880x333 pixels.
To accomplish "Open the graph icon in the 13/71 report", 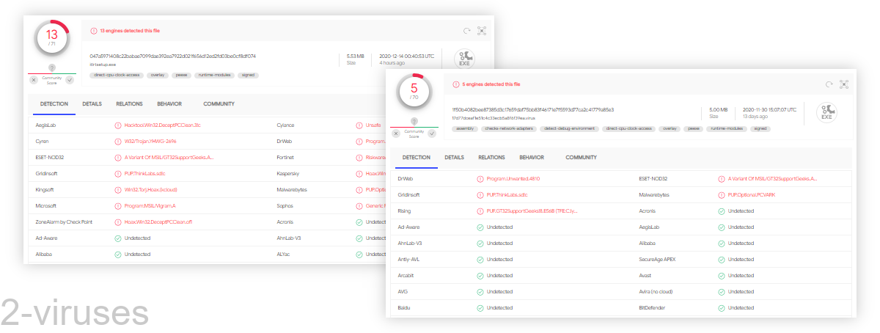I will point(482,31).
